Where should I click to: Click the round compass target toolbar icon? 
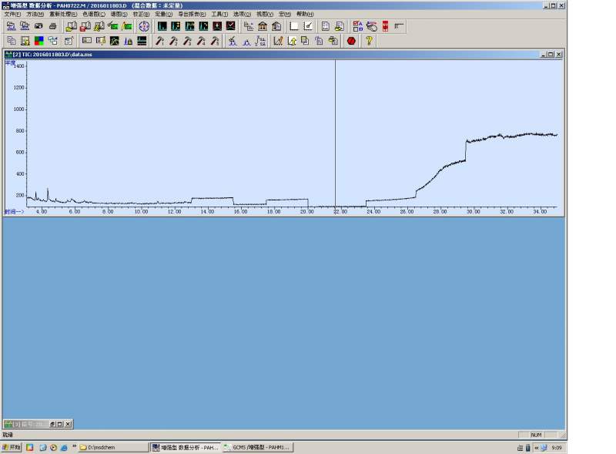click(144, 26)
